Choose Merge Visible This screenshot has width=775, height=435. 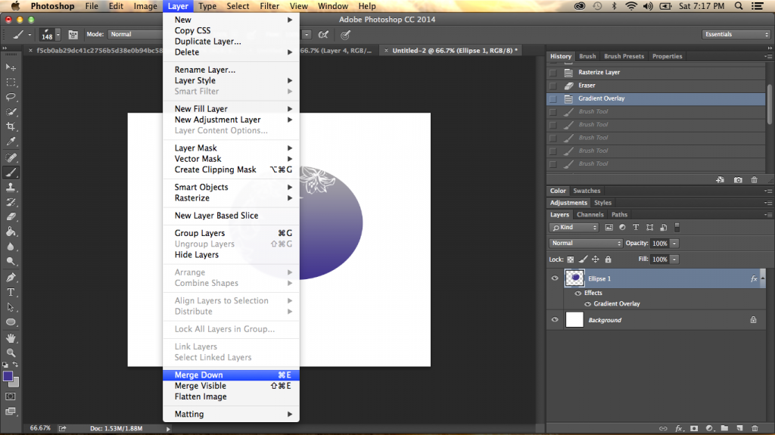[x=231, y=386]
